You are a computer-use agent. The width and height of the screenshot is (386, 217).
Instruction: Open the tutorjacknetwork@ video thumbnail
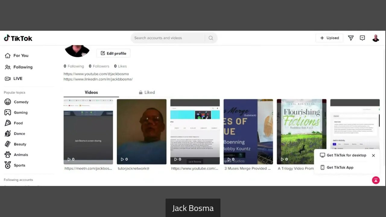click(142, 132)
